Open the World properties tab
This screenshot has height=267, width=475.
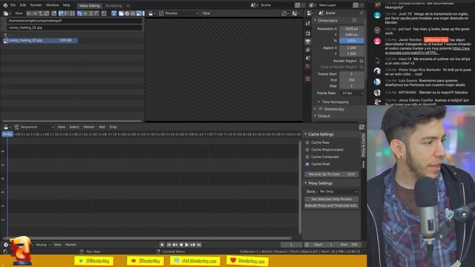click(308, 66)
